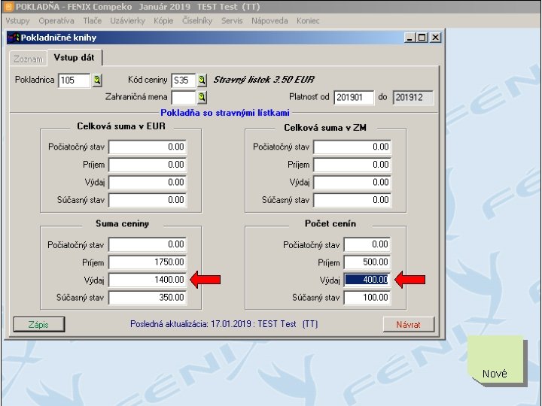Viewport: 542px width, 406px height.
Task: Click Počiatočný stav under Celková suma v ZM
Action: [352, 147]
